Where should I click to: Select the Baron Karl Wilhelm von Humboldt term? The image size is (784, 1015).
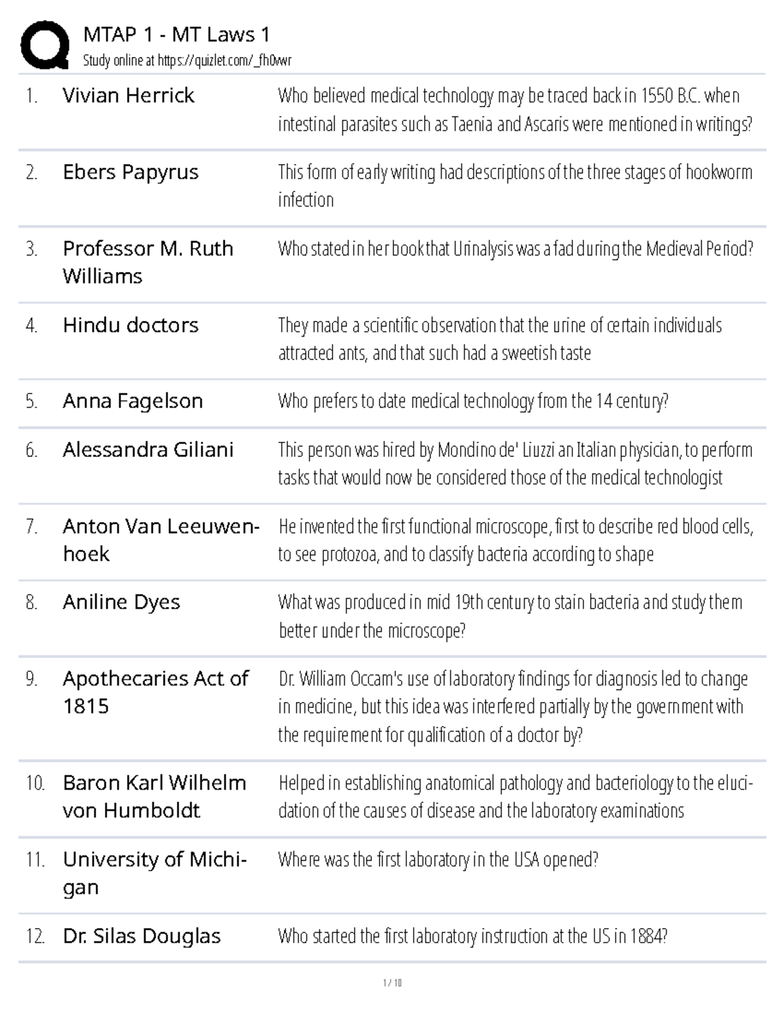[x=154, y=796]
